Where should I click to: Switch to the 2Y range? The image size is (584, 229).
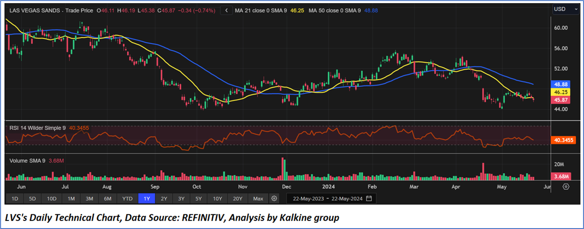coord(163,198)
